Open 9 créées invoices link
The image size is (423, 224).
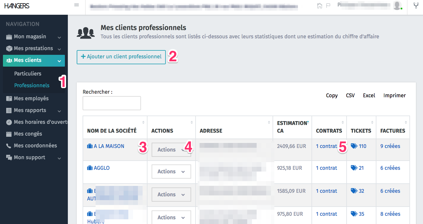(x=390, y=146)
